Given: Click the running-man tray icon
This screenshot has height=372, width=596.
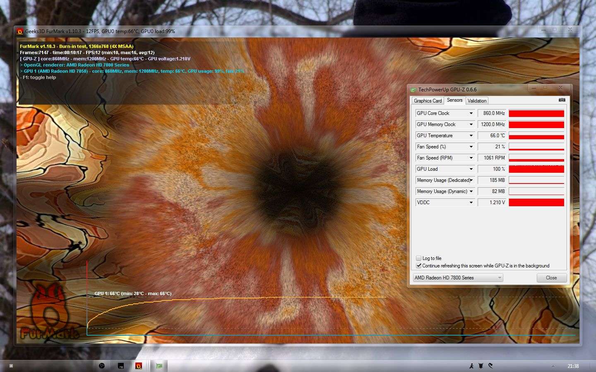Looking at the screenshot, I should point(471,366).
